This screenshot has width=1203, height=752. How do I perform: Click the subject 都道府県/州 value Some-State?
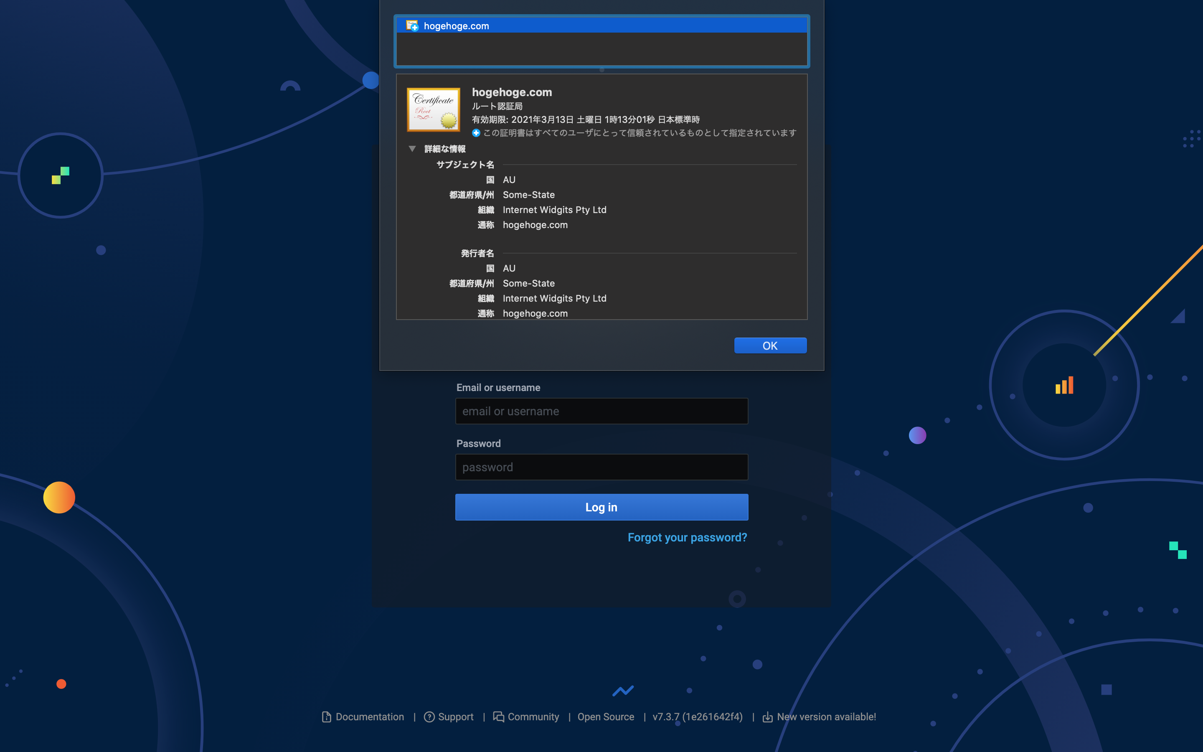point(528,195)
